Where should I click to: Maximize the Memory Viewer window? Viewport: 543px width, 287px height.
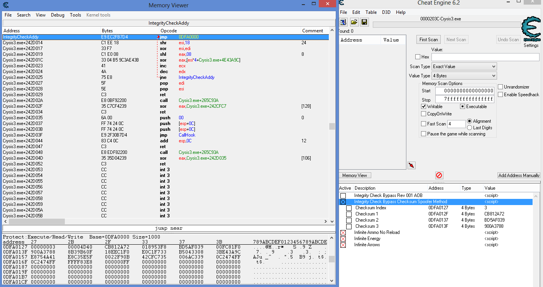click(x=314, y=3)
